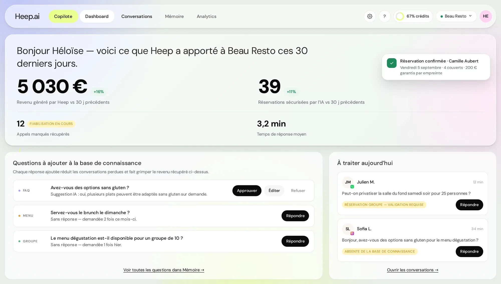This screenshot has width=501, height=284.
Task: Open the Copilote tab
Action: (63, 16)
